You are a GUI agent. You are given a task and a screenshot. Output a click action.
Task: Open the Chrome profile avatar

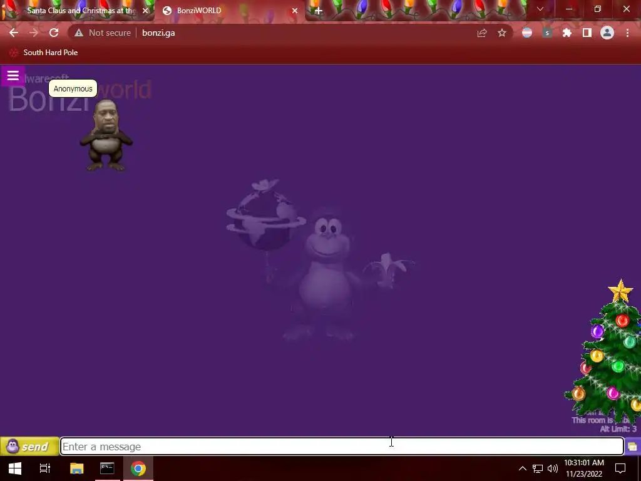pos(607,33)
